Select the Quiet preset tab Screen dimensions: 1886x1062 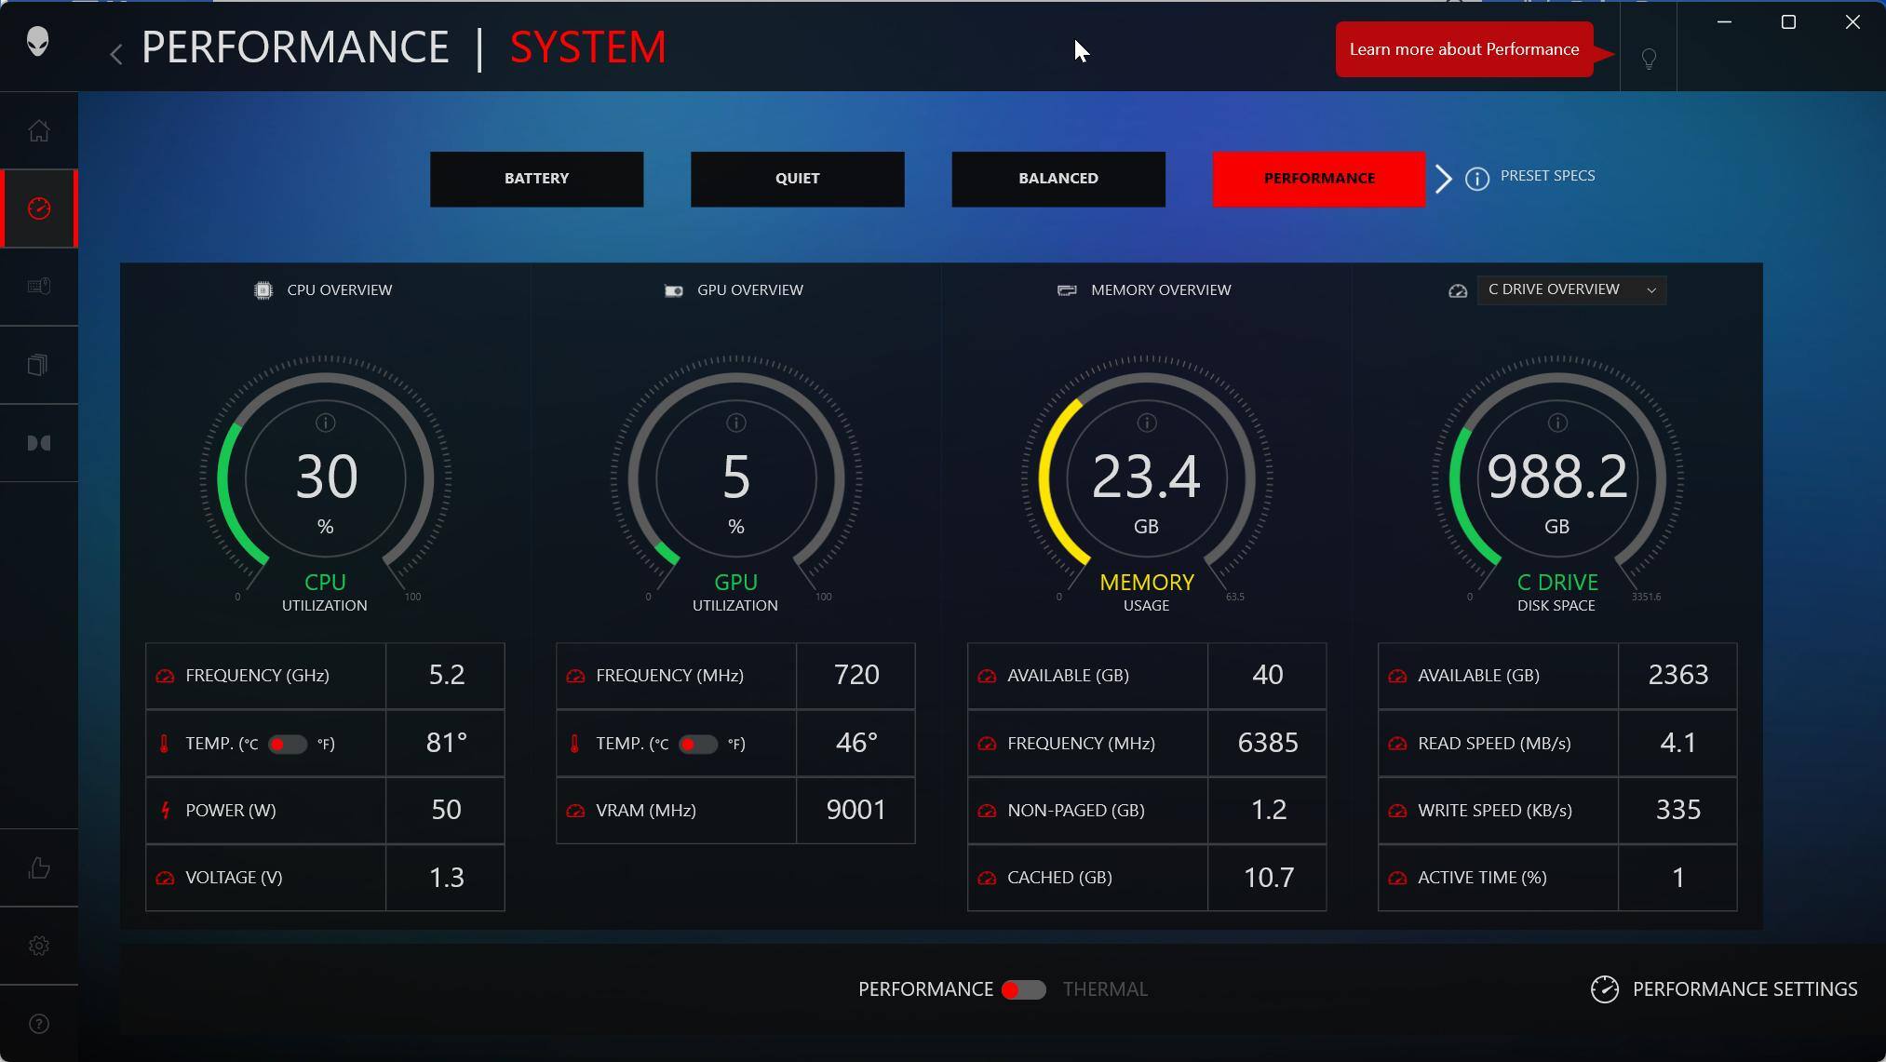797,179
